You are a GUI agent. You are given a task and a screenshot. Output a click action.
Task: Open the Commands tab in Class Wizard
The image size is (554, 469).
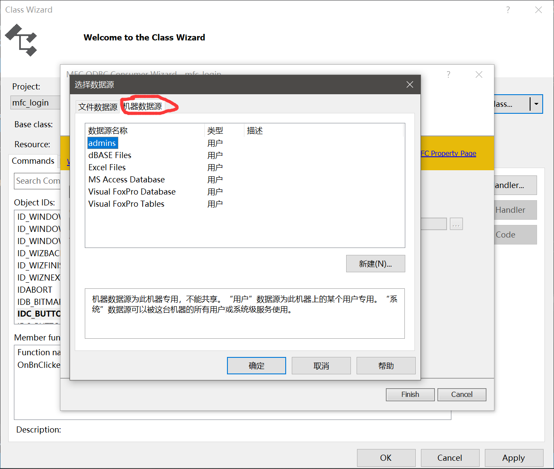coord(33,161)
